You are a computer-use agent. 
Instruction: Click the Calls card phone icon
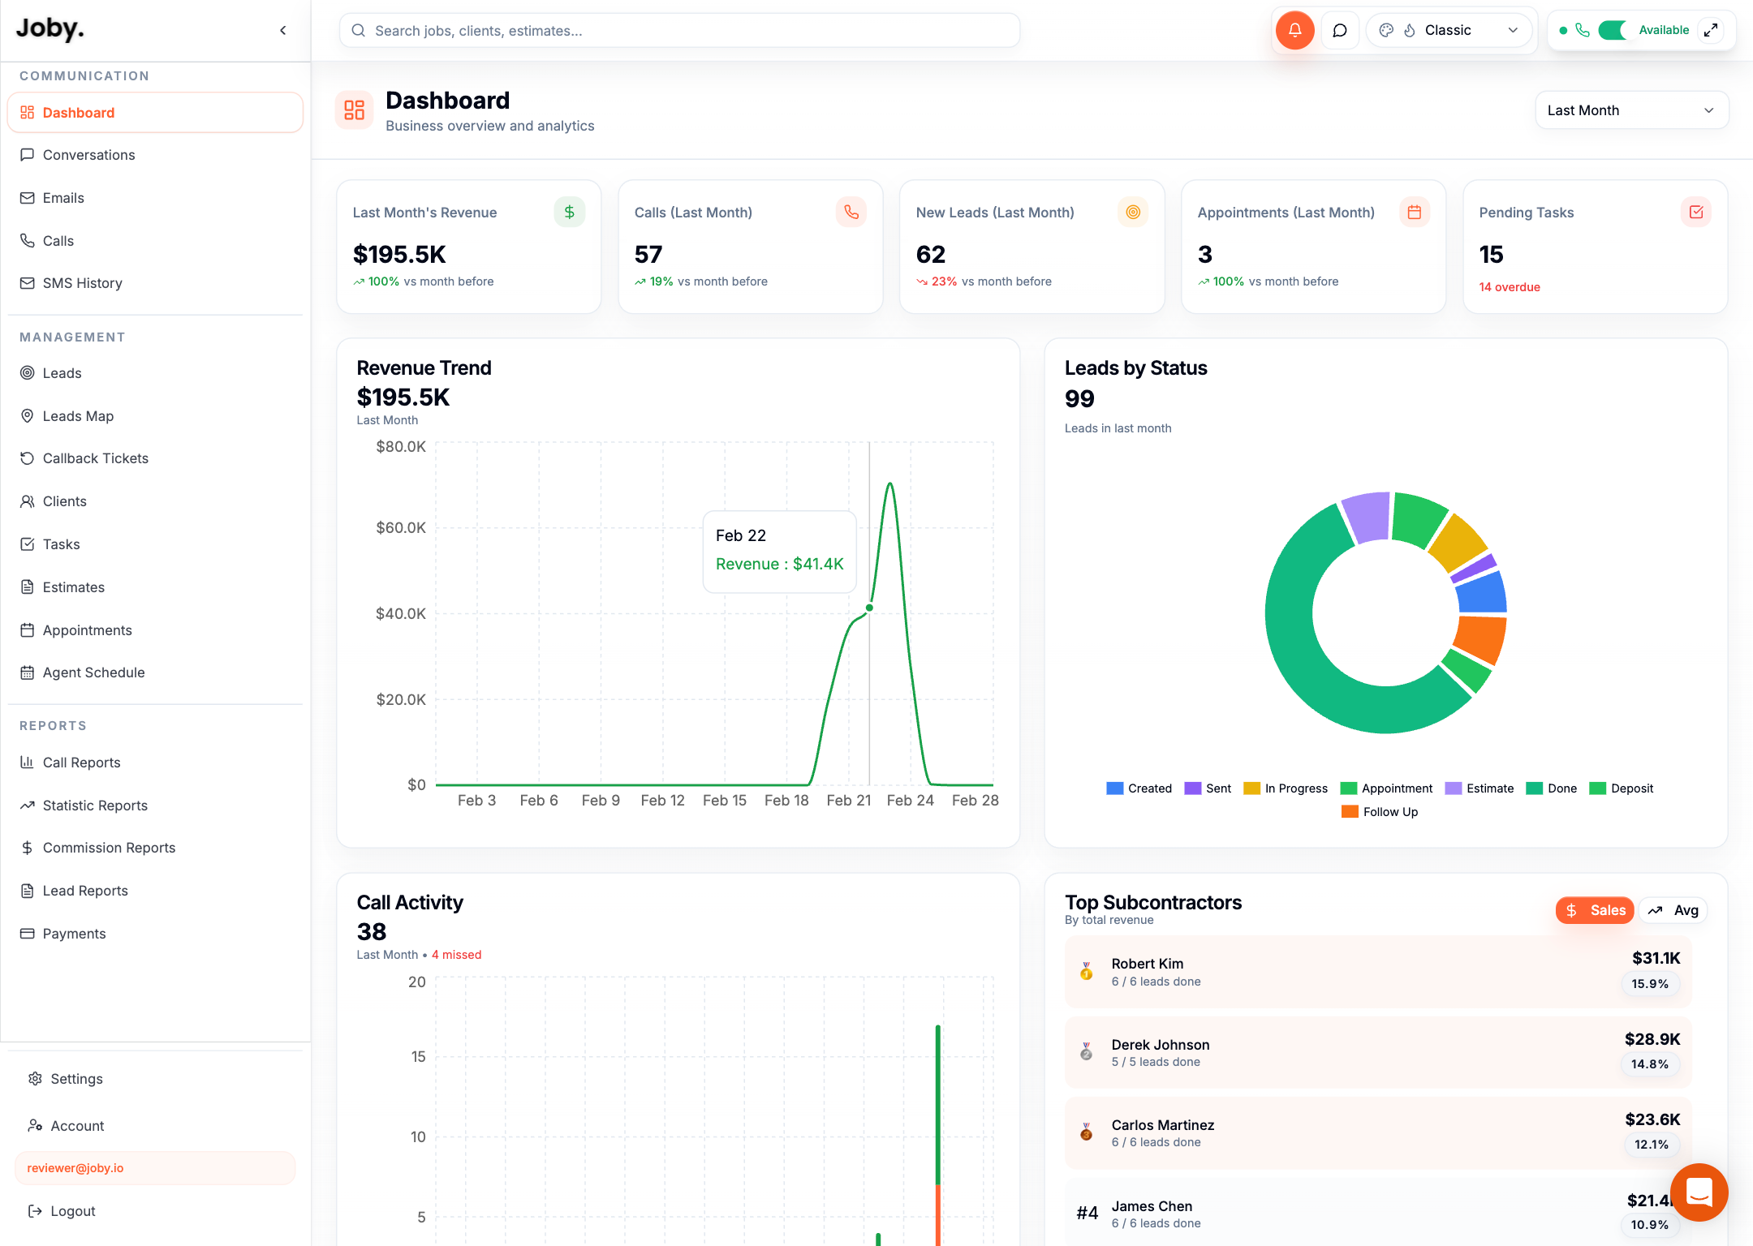tap(851, 212)
